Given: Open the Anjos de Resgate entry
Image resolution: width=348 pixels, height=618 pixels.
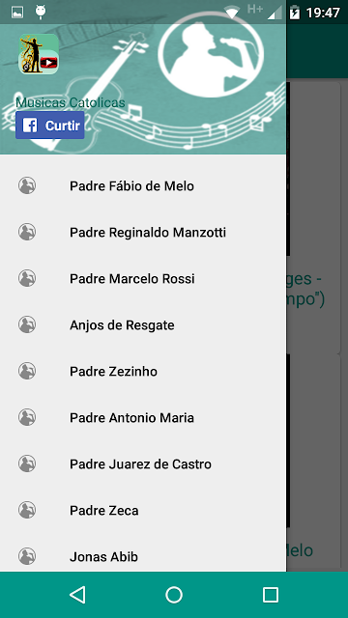Looking at the screenshot, I should (x=143, y=324).
